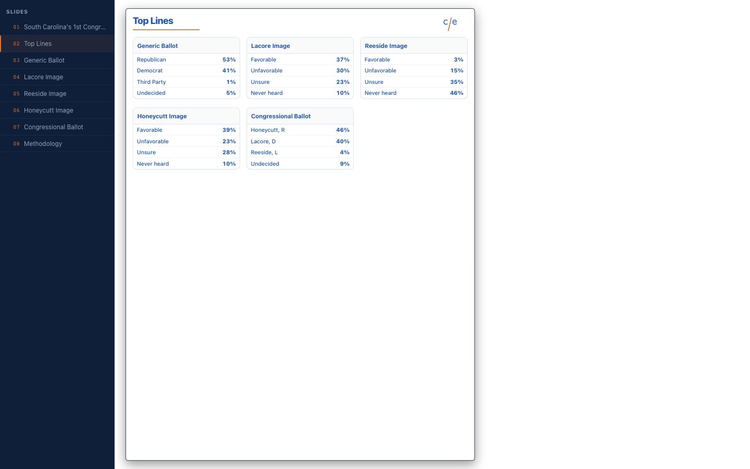The height and width of the screenshot is (469, 750).
Task: Open the Lacore Image slide in sidebar
Action: [57, 77]
